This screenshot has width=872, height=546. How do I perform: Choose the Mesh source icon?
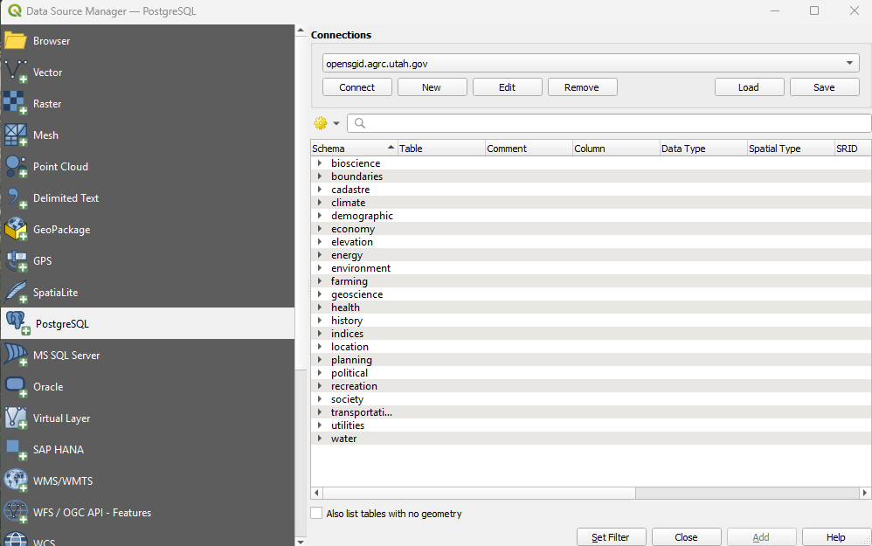pos(15,135)
